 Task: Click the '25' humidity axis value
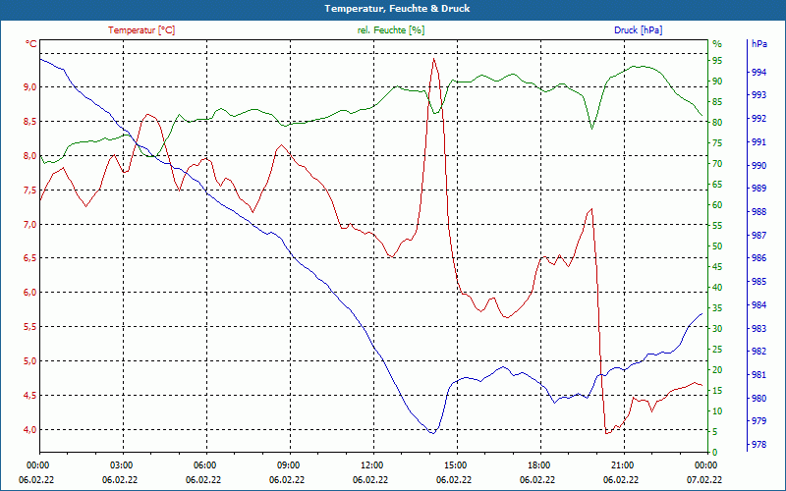tap(717, 350)
